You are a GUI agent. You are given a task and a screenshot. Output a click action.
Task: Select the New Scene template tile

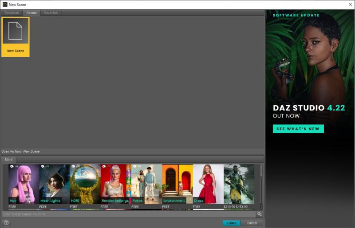tap(16, 37)
